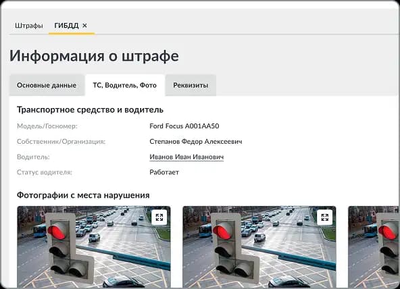400x289 pixels.
Task: Click the Статус водителя label
Action: [x=45, y=172]
